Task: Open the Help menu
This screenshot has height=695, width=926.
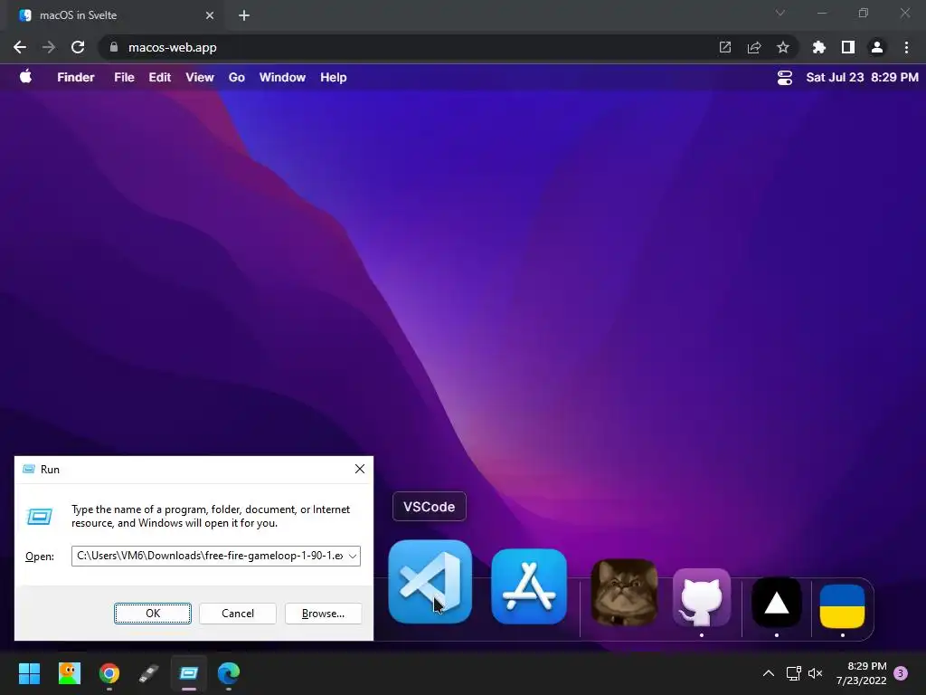Action: 333,78
